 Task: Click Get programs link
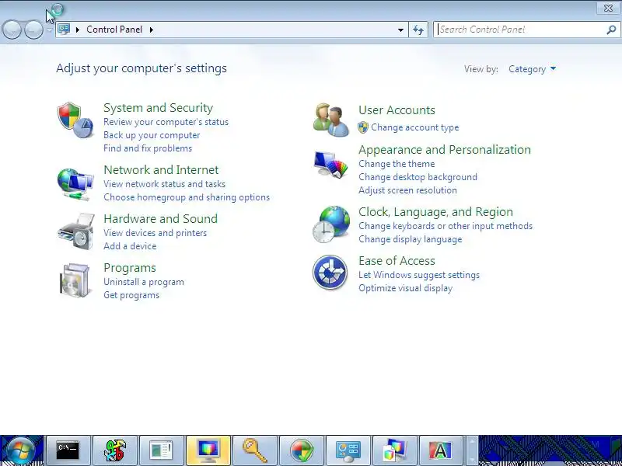click(x=131, y=295)
